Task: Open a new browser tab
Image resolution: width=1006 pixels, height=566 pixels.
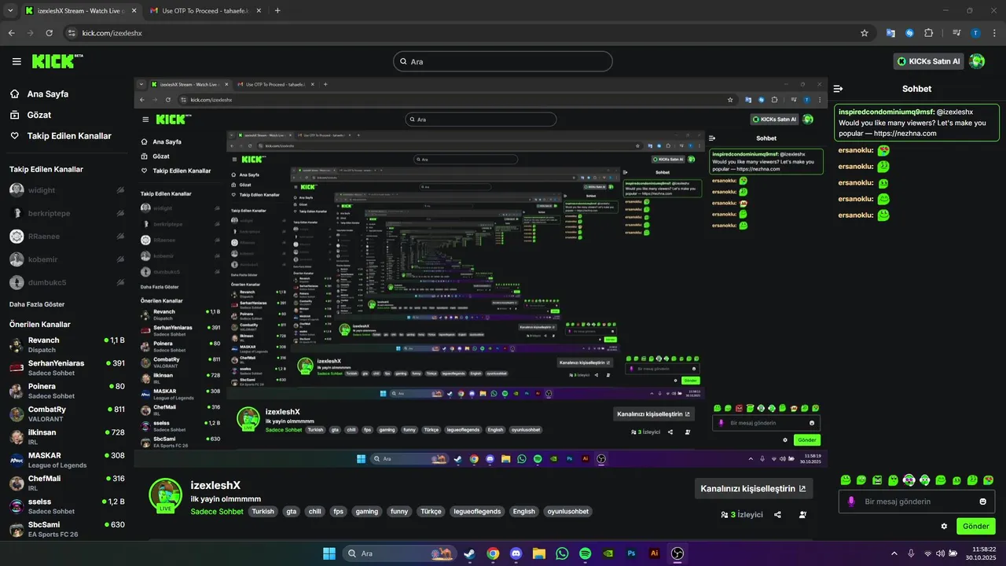Action: coord(277,11)
